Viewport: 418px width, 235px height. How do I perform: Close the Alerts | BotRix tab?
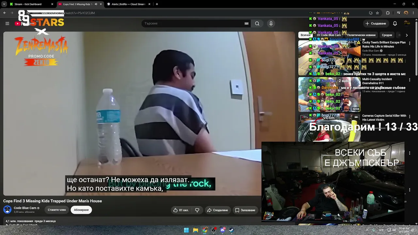point(149,4)
